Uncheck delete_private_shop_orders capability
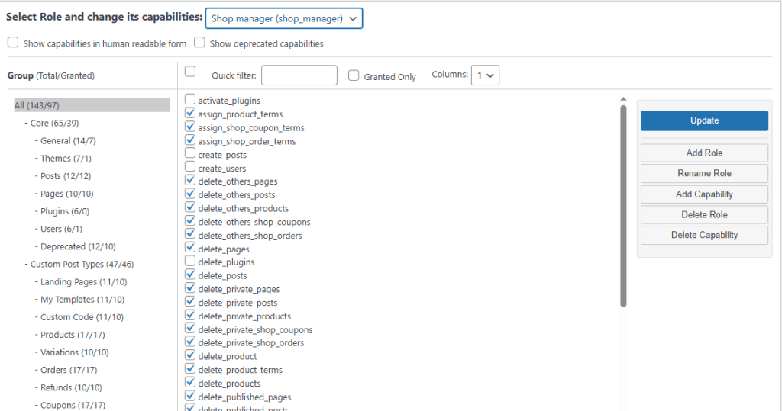782x411 pixels. [x=190, y=342]
